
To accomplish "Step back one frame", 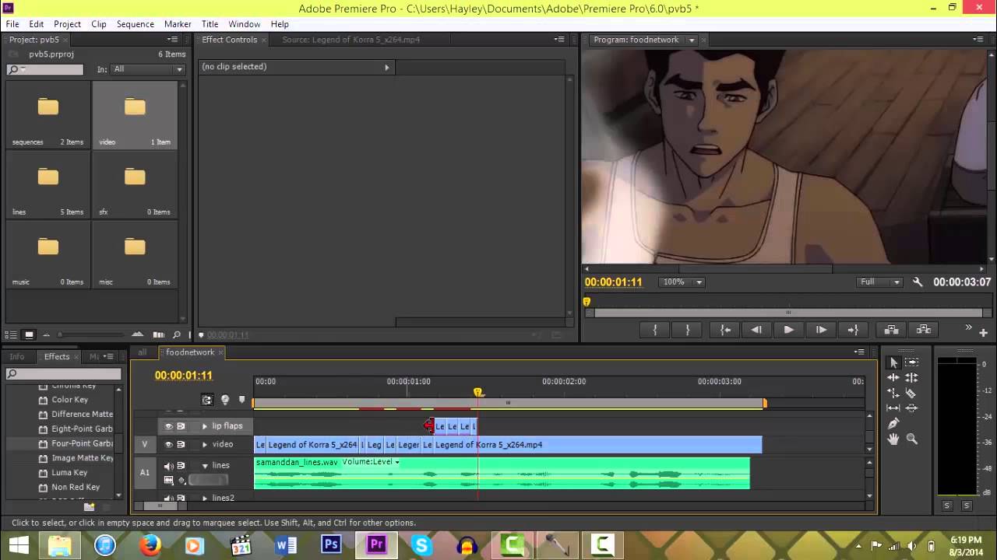I will [756, 330].
